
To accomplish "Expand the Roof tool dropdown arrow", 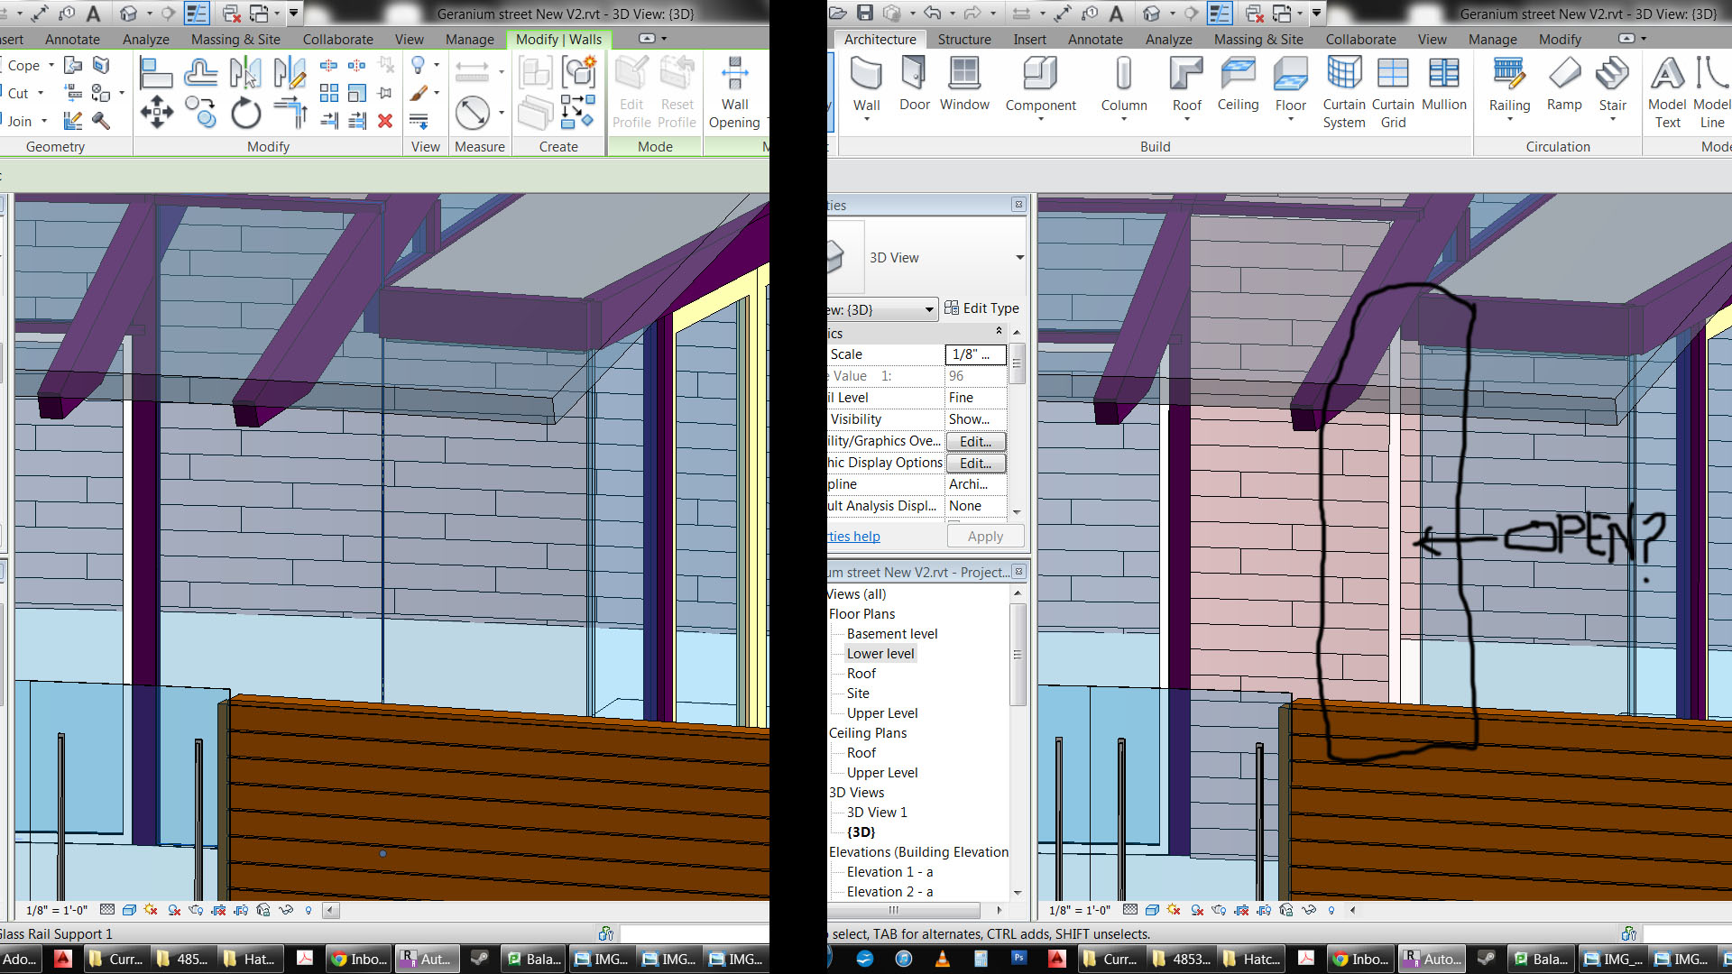I will coord(1186,120).
